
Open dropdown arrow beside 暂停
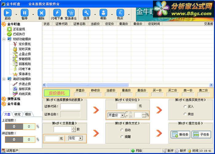click(x=33, y=14)
